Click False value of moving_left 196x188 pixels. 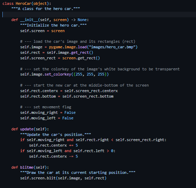[68, 118]
